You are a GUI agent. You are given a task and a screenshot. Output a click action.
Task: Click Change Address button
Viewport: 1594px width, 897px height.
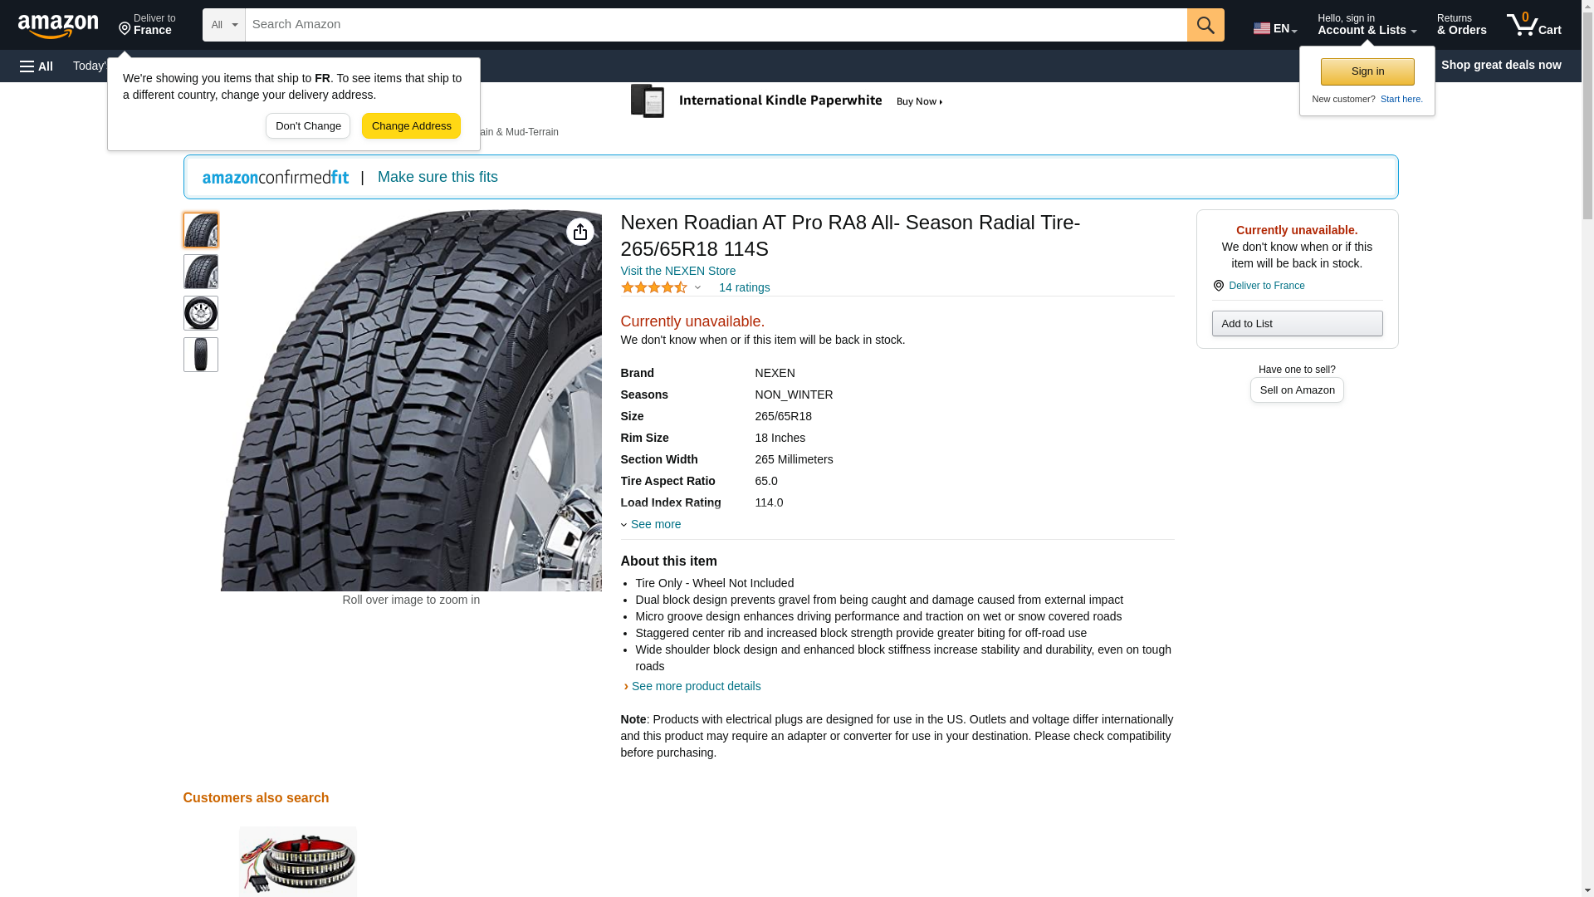coord(411,126)
